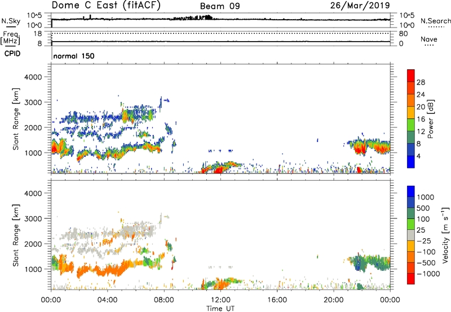Image resolution: width=451 pixels, height=312 pixels.
Task: Click the '2000' range tick in velocity panel
Action: (x=33, y=244)
